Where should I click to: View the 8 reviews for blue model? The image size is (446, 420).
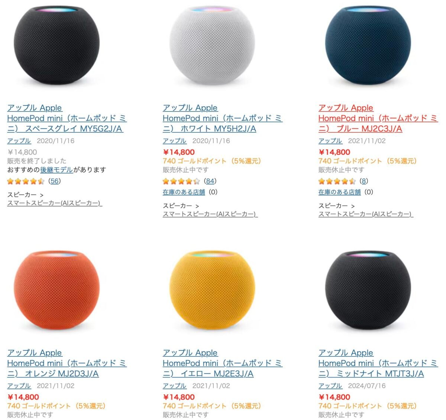tap(364, 181)
